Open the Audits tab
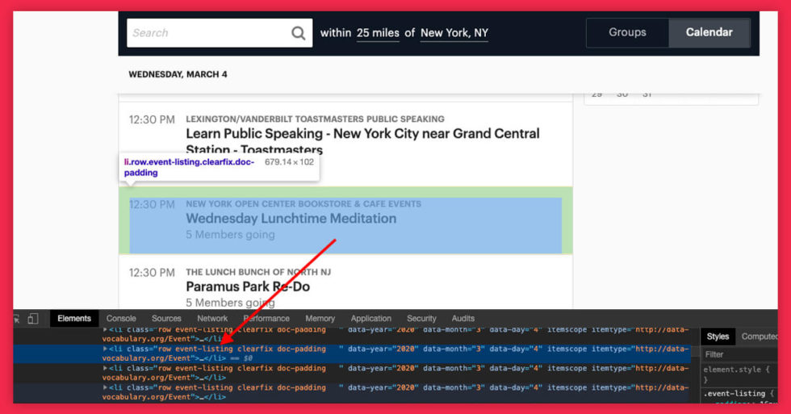 463,319
